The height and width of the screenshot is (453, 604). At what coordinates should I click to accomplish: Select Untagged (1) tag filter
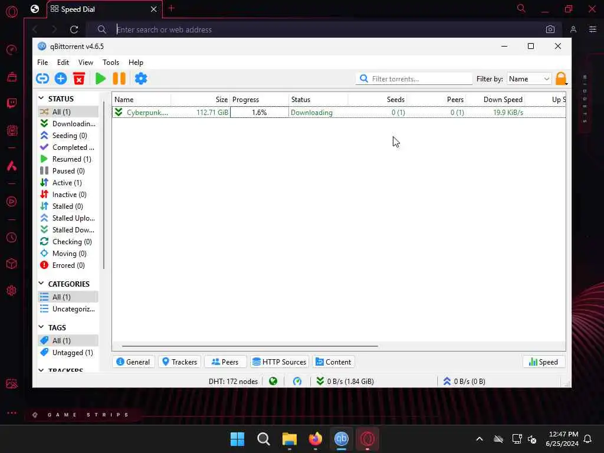68,353
